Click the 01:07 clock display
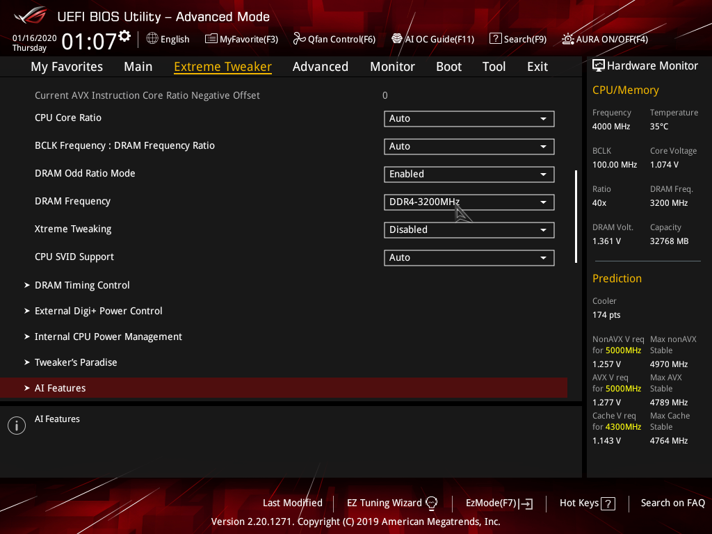 (89, 41)
